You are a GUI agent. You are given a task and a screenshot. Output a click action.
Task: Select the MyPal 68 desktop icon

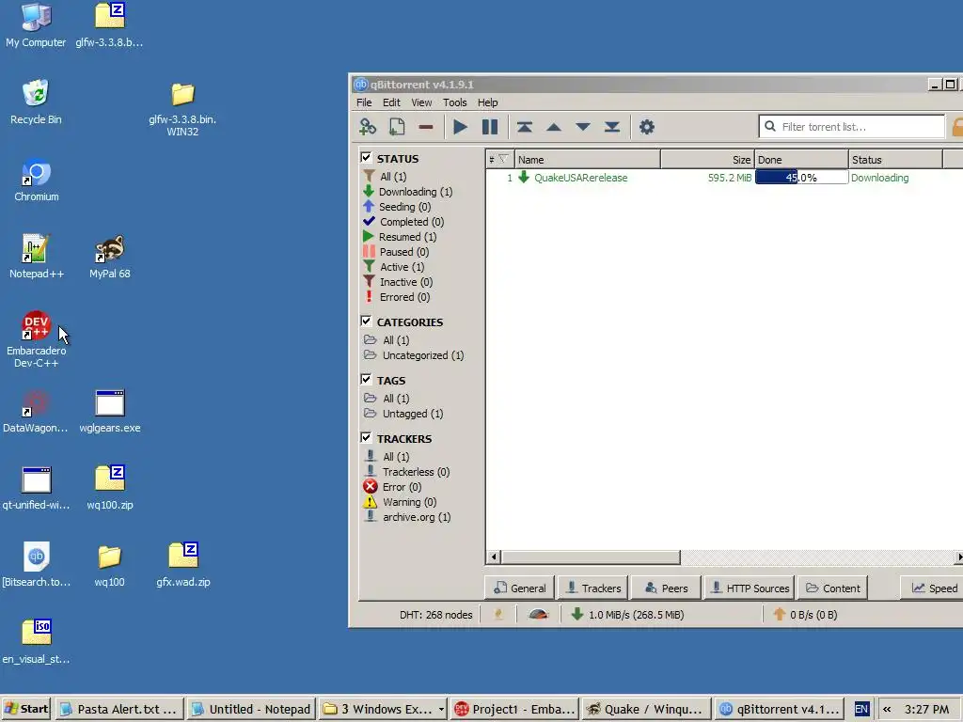pyautogui.click(x=110, y=257)
